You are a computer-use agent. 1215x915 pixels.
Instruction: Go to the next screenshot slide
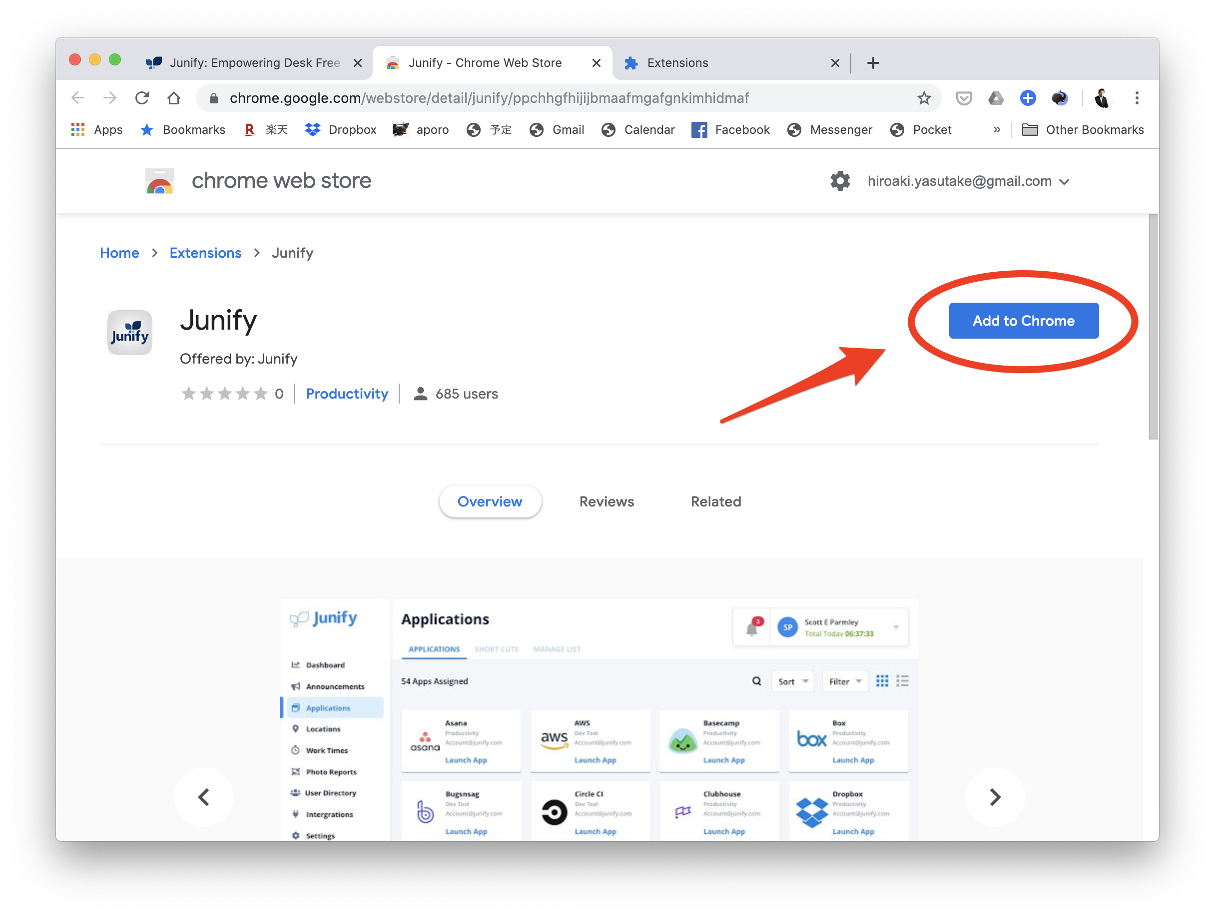tap(995, 797)
